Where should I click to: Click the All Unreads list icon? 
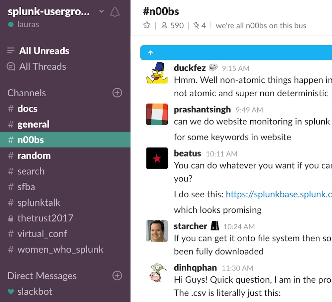pyautogui.click(x=11, y=50)
